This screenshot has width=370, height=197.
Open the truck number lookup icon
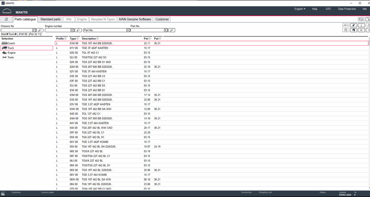point(345,25)
